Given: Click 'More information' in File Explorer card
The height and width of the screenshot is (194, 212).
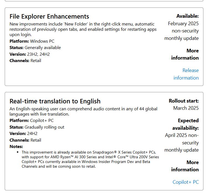Looking at the screenshot, I should pyautogui.click(x=185, y=54).
